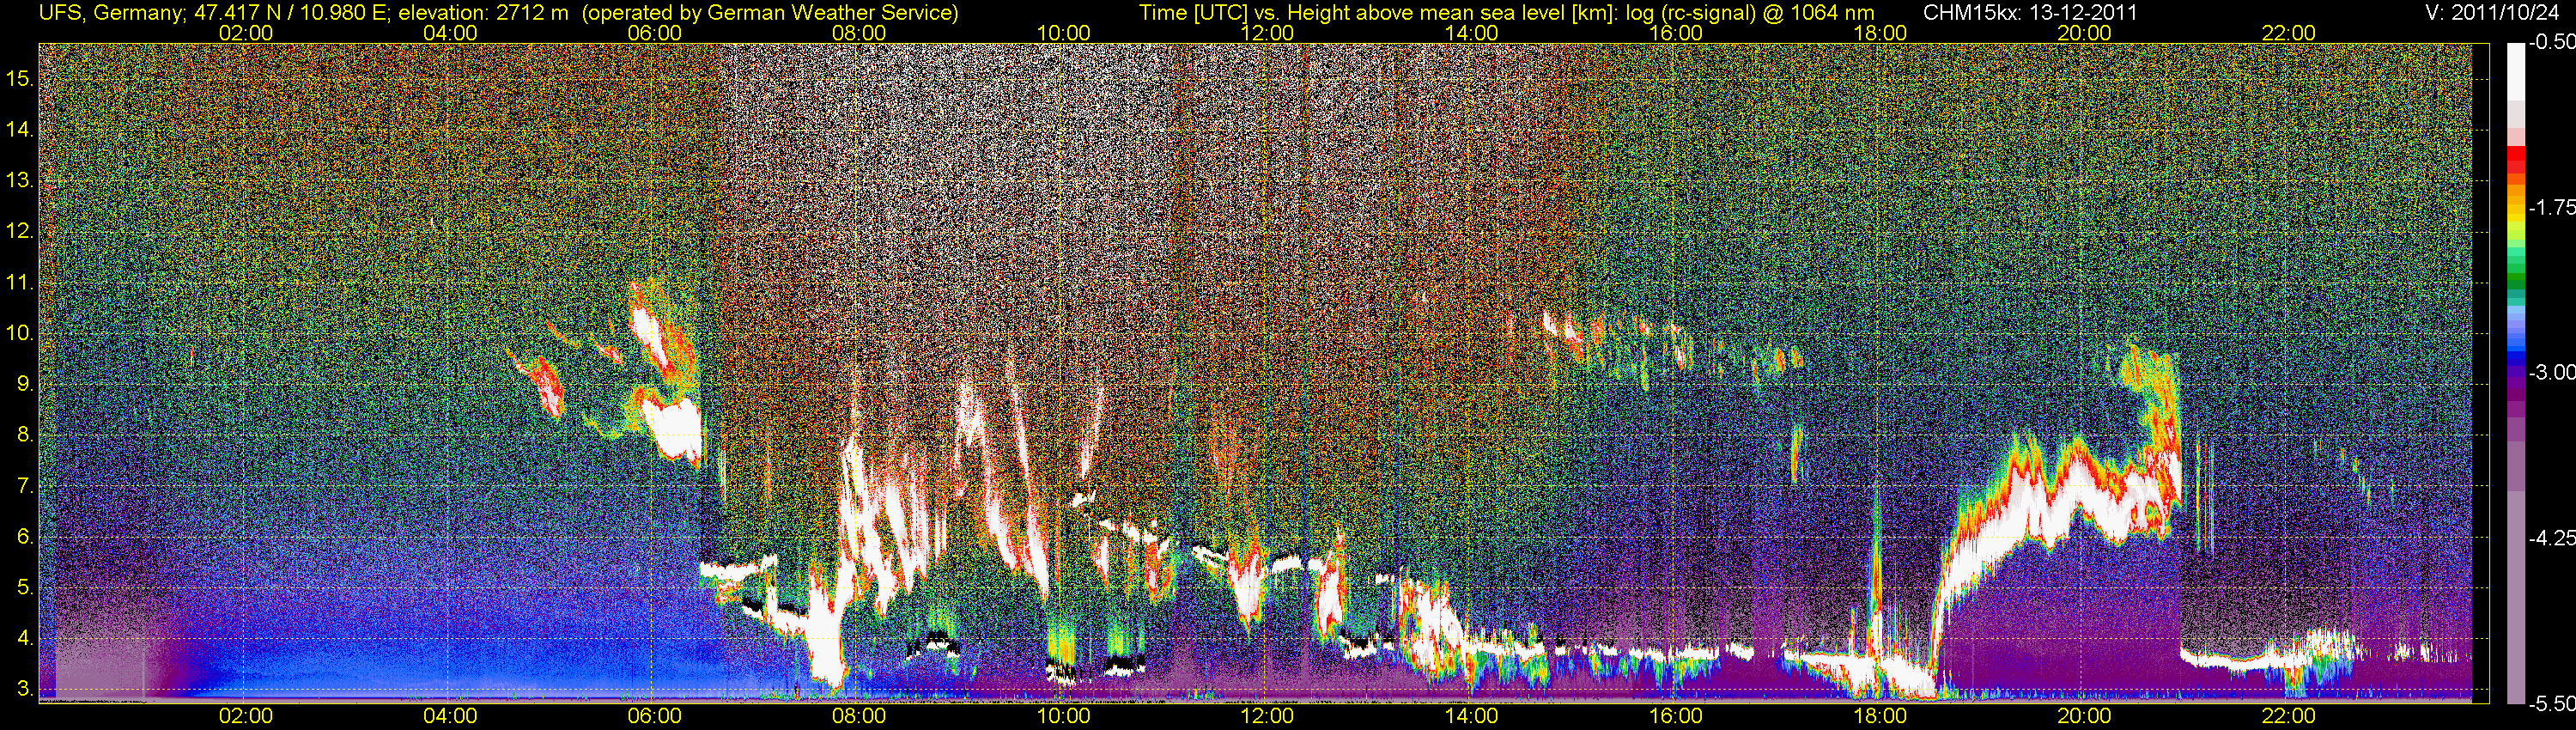Image resolution: width=2576 pixels, height=730 pixels.
Task: Click the '13.' km height axis label
Action: tap(20, 181)
